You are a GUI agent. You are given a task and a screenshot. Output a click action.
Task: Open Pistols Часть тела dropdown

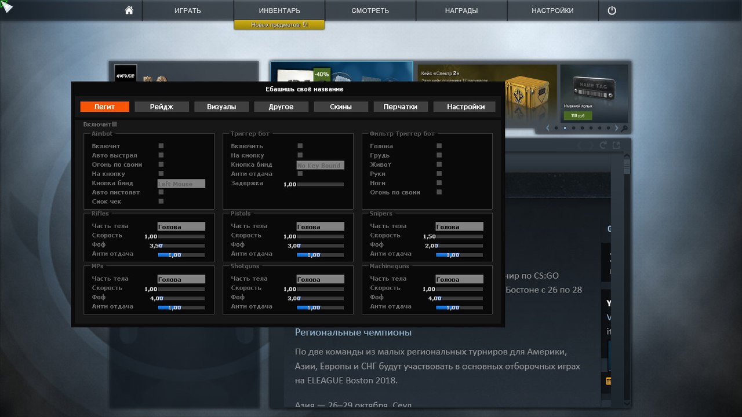(x=321, y=226)
